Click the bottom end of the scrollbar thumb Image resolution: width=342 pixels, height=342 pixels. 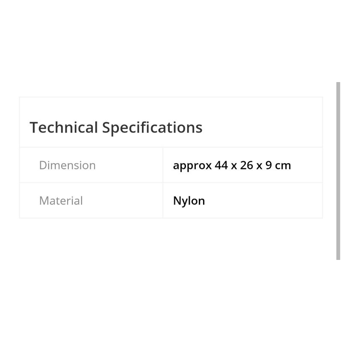click(x=338, y=257)
